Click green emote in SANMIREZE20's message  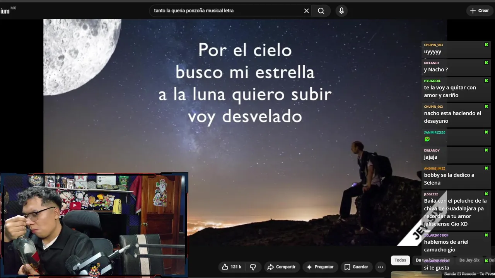pos(427,139)
